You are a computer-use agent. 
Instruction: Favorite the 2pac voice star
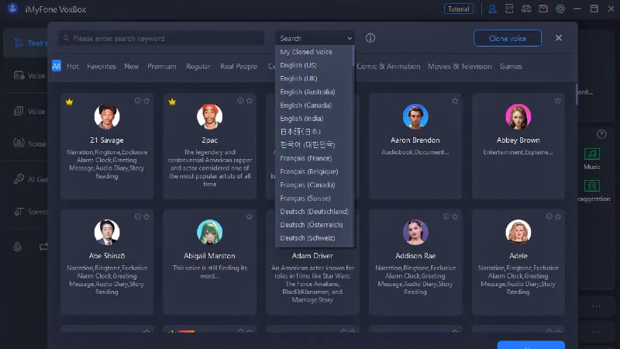tap(249, 101)
